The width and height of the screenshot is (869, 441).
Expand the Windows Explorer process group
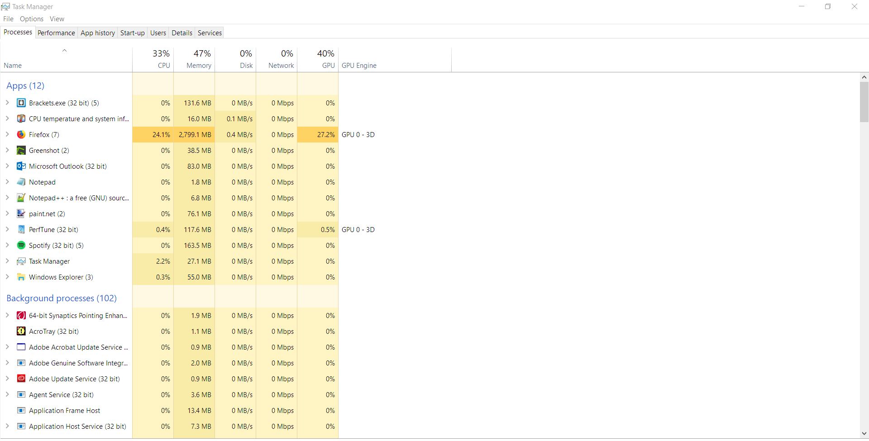coord(7,277)
